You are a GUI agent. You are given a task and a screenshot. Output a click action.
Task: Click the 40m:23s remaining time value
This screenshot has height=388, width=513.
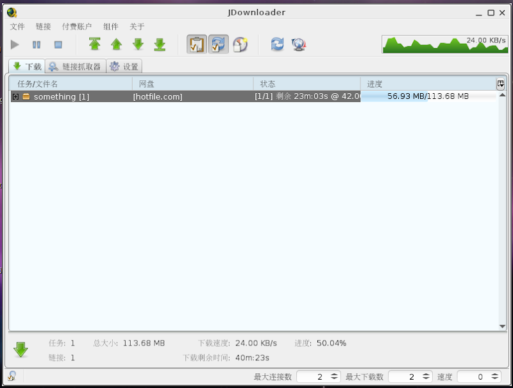point(252,358)
